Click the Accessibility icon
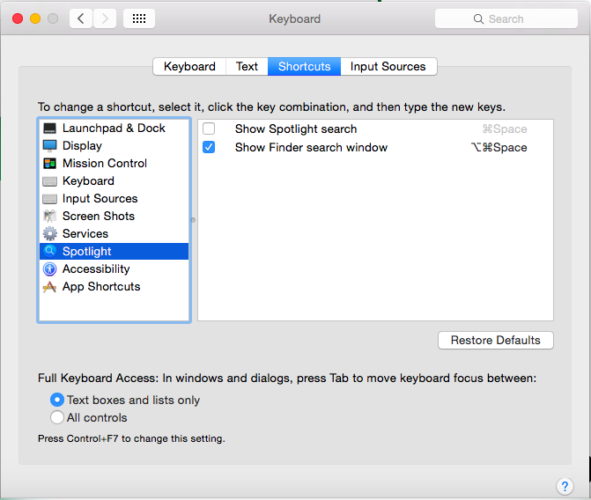The width and height of the screenshot is (591, 500). [49, 268]
